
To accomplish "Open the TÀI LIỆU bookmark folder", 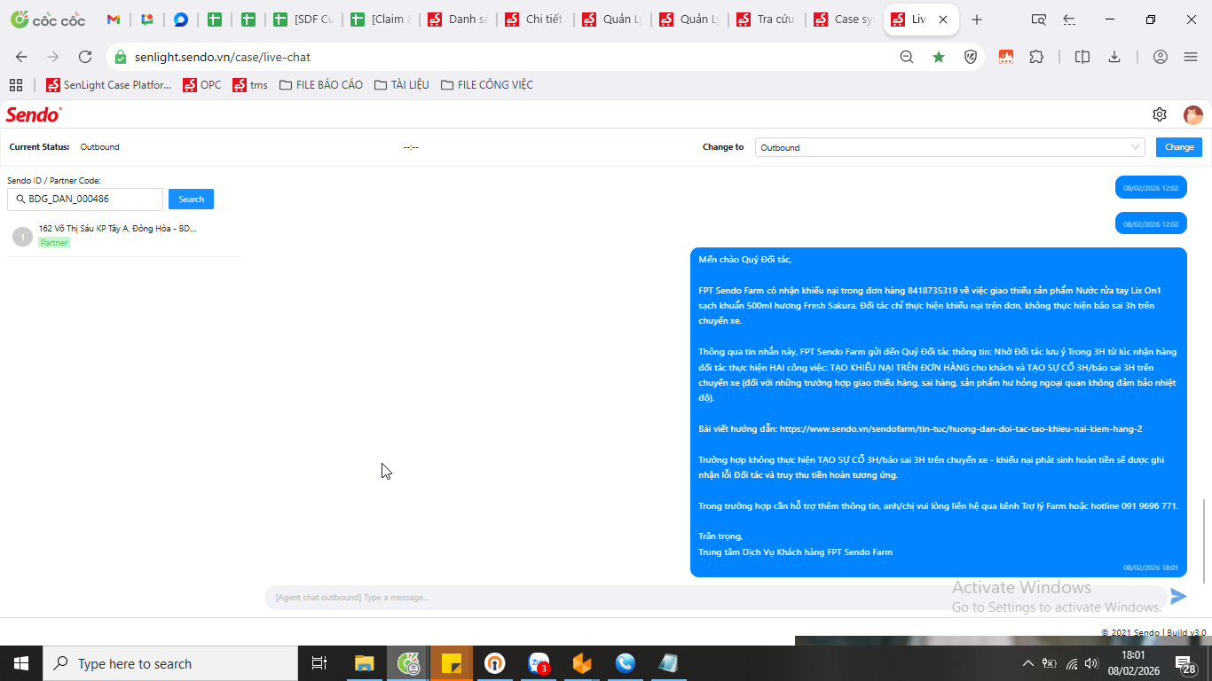I will (x=402, y=85).
